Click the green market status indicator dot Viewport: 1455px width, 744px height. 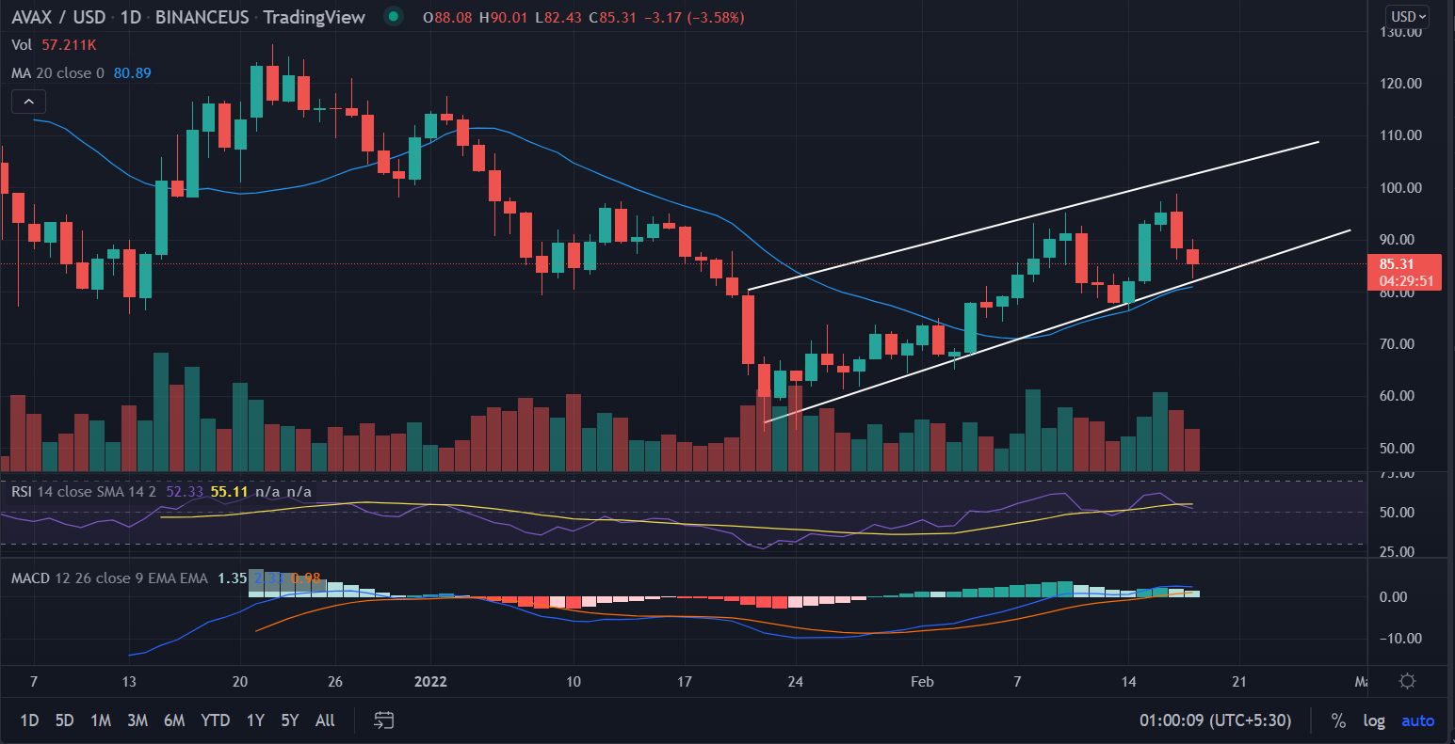(394, 17)
